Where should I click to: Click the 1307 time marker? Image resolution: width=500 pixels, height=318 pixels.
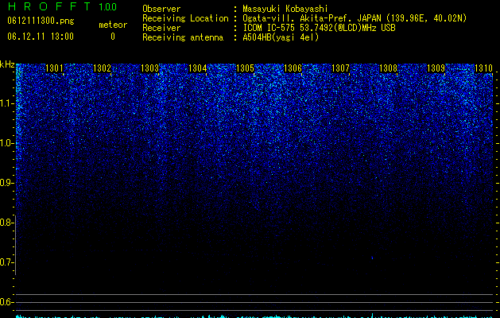coord(340,68)
